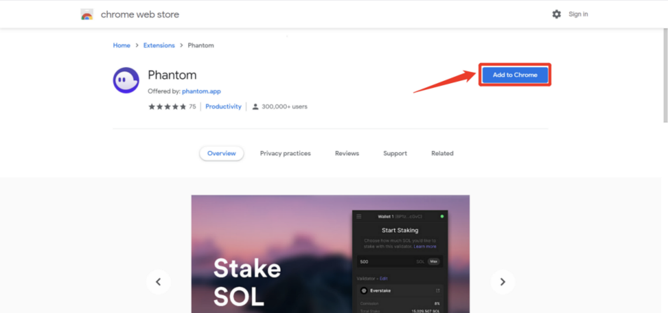668x313 pixels.
Task: Click the Start Staking heading
Action: 400,230
